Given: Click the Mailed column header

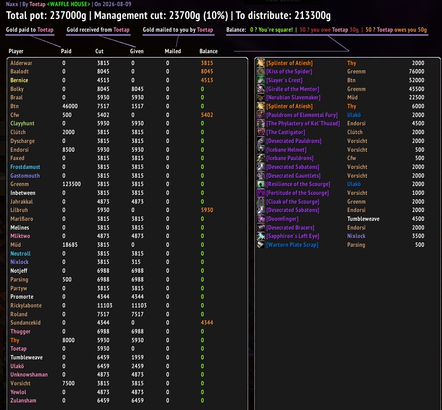Looking at the screenshot, I should [173, 51].
